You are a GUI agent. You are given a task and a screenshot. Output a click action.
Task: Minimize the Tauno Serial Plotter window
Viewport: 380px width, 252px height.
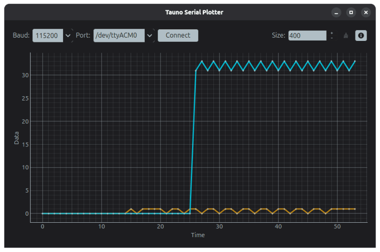336,12
